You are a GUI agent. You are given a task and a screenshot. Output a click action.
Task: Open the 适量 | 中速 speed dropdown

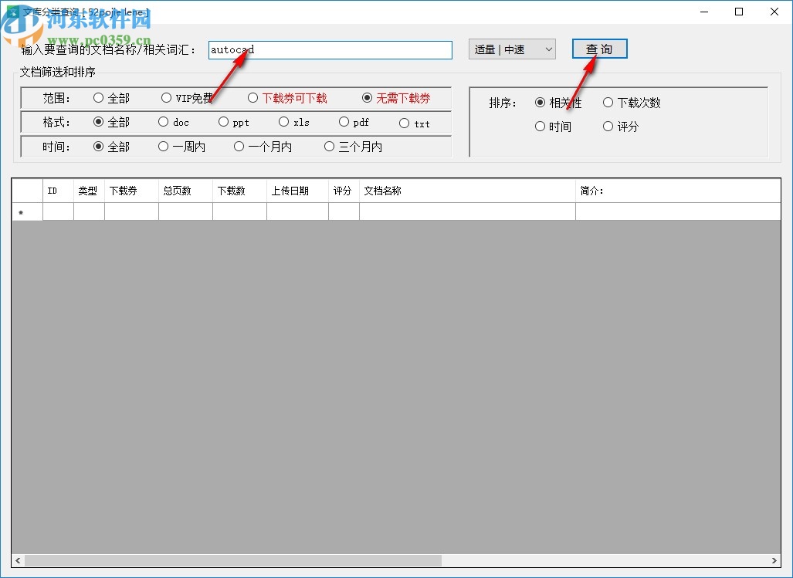point(512,49)
